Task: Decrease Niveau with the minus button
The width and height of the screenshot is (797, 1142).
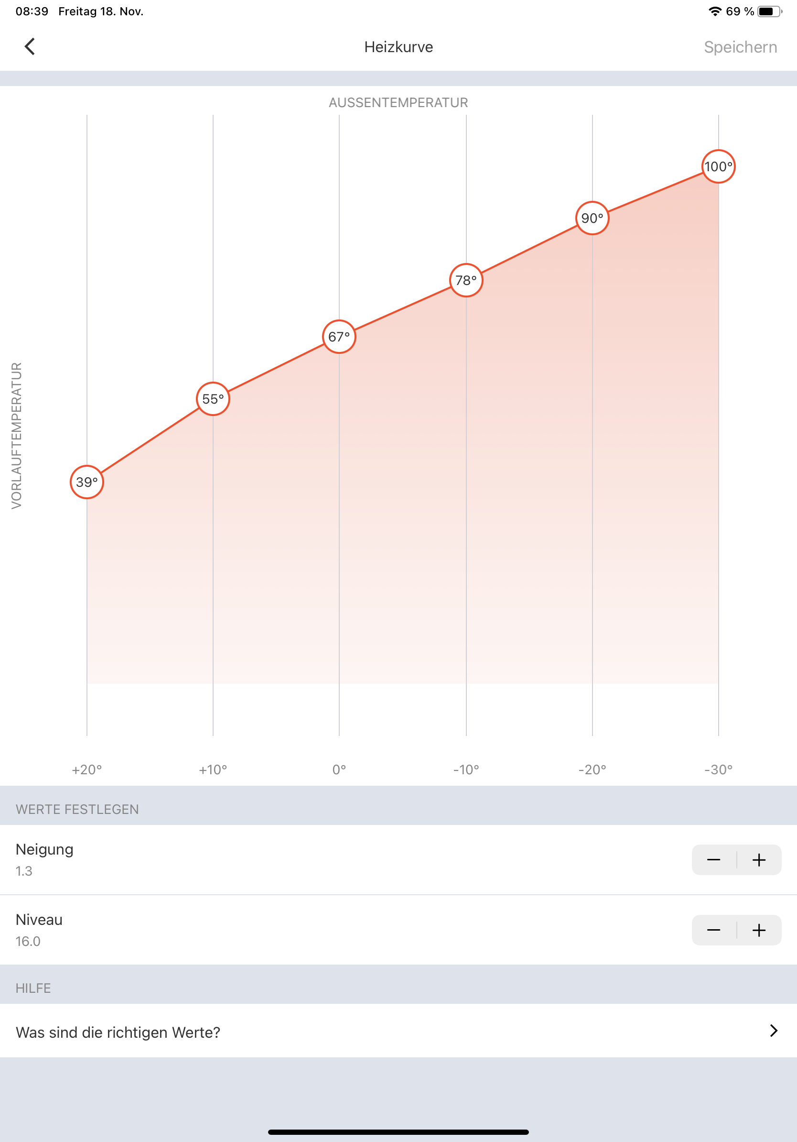Action: [x=713, y=930]
